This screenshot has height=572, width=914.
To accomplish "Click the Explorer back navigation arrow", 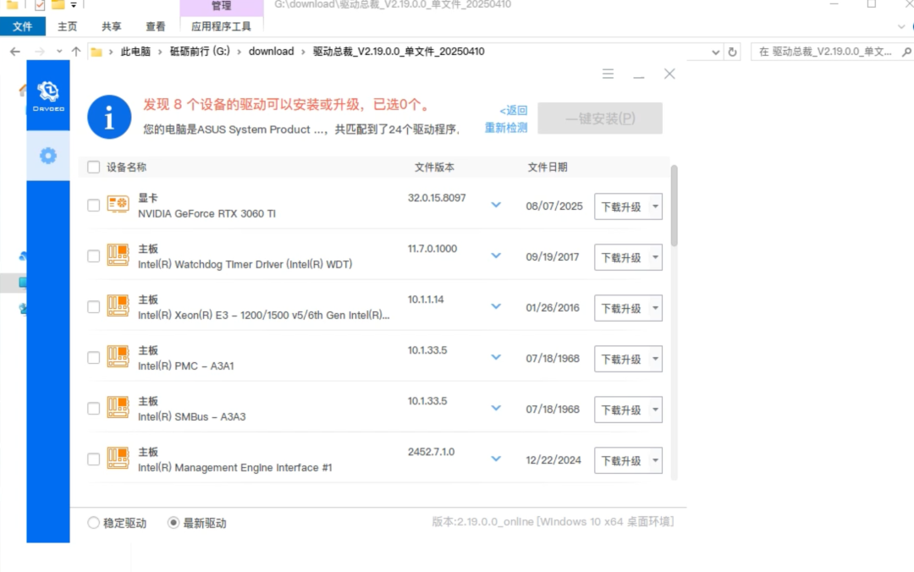I will click(x=15, y=52).
